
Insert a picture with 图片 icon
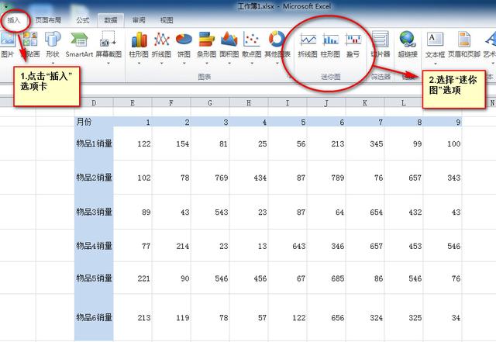(7, 44)
